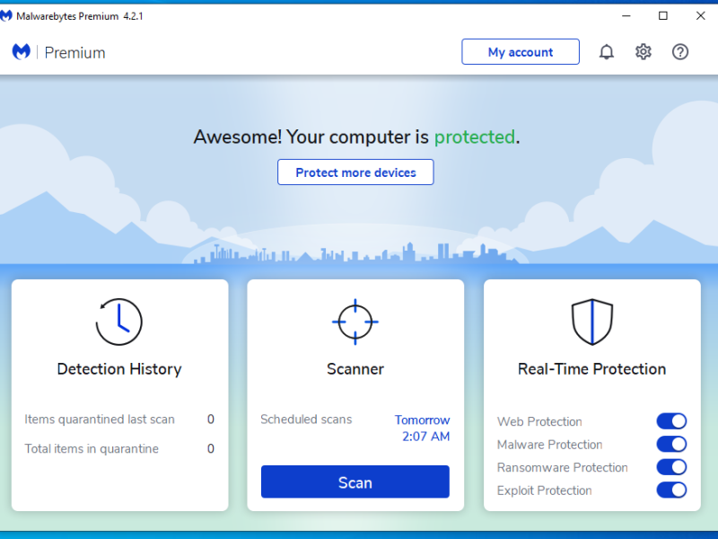Turn off Exploit Protection switch
The image size is (718, 539).
tap(671, 490)
